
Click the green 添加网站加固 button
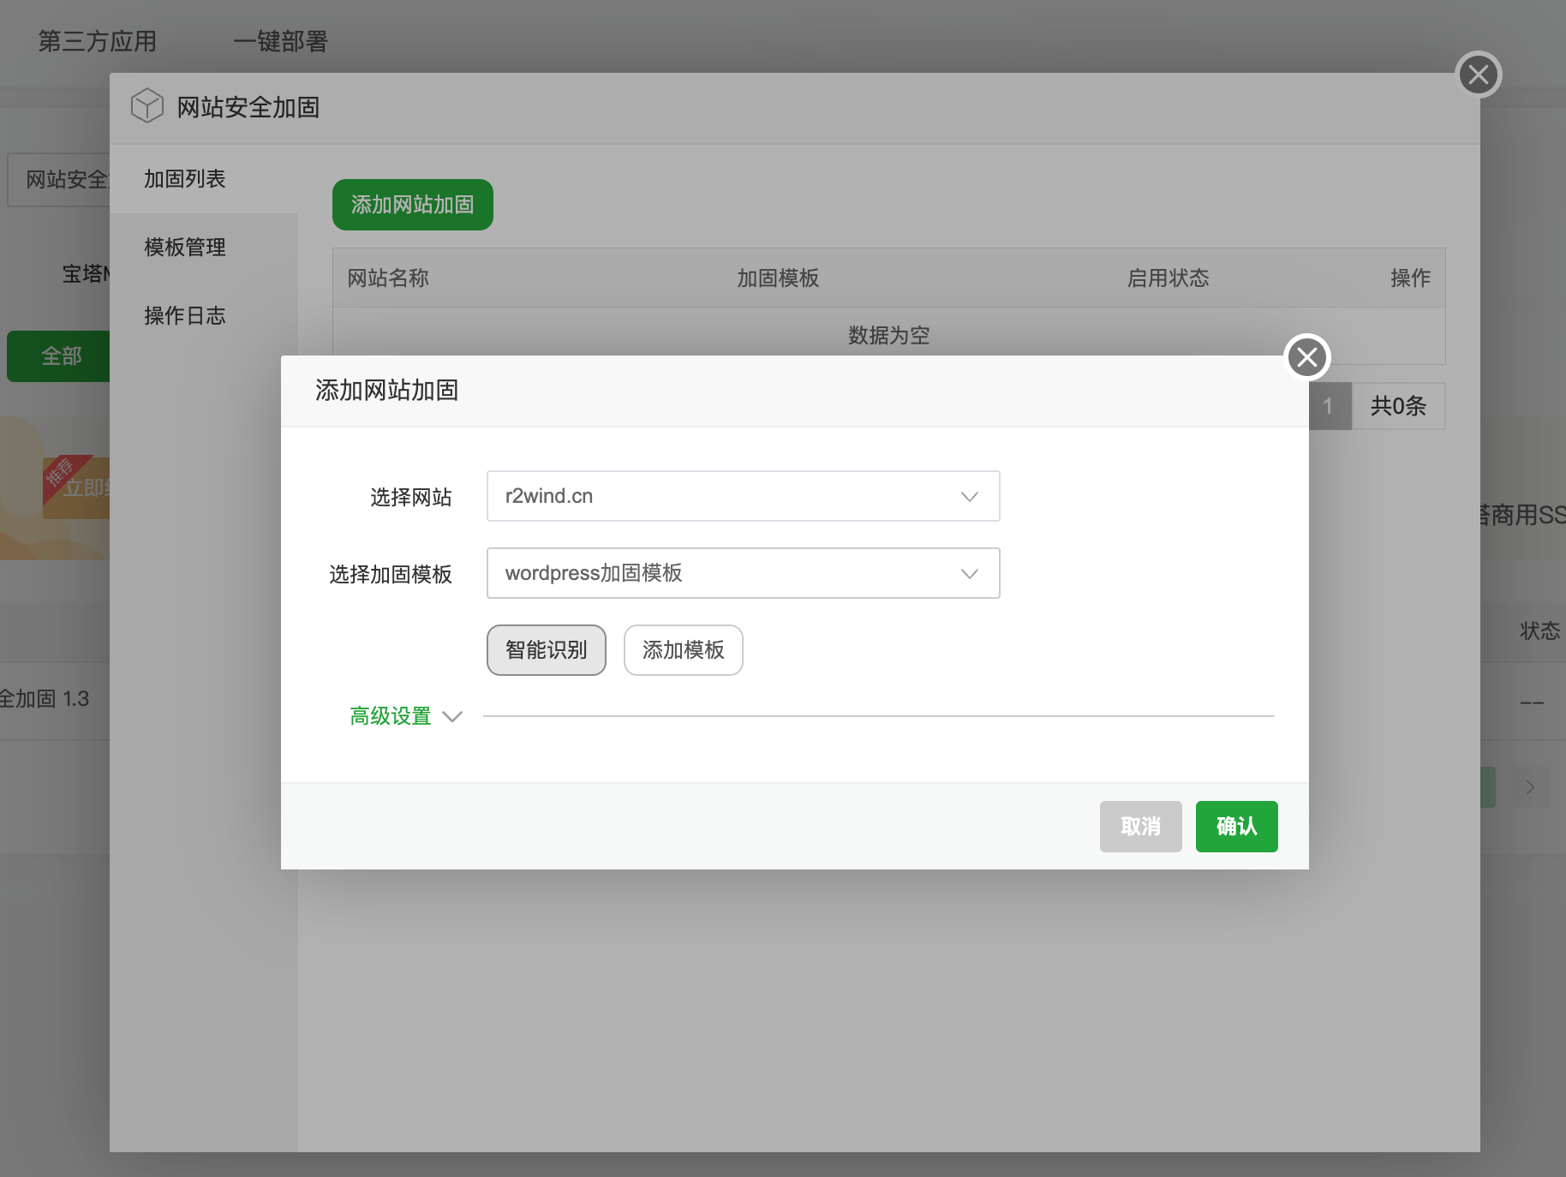(412, 205)
